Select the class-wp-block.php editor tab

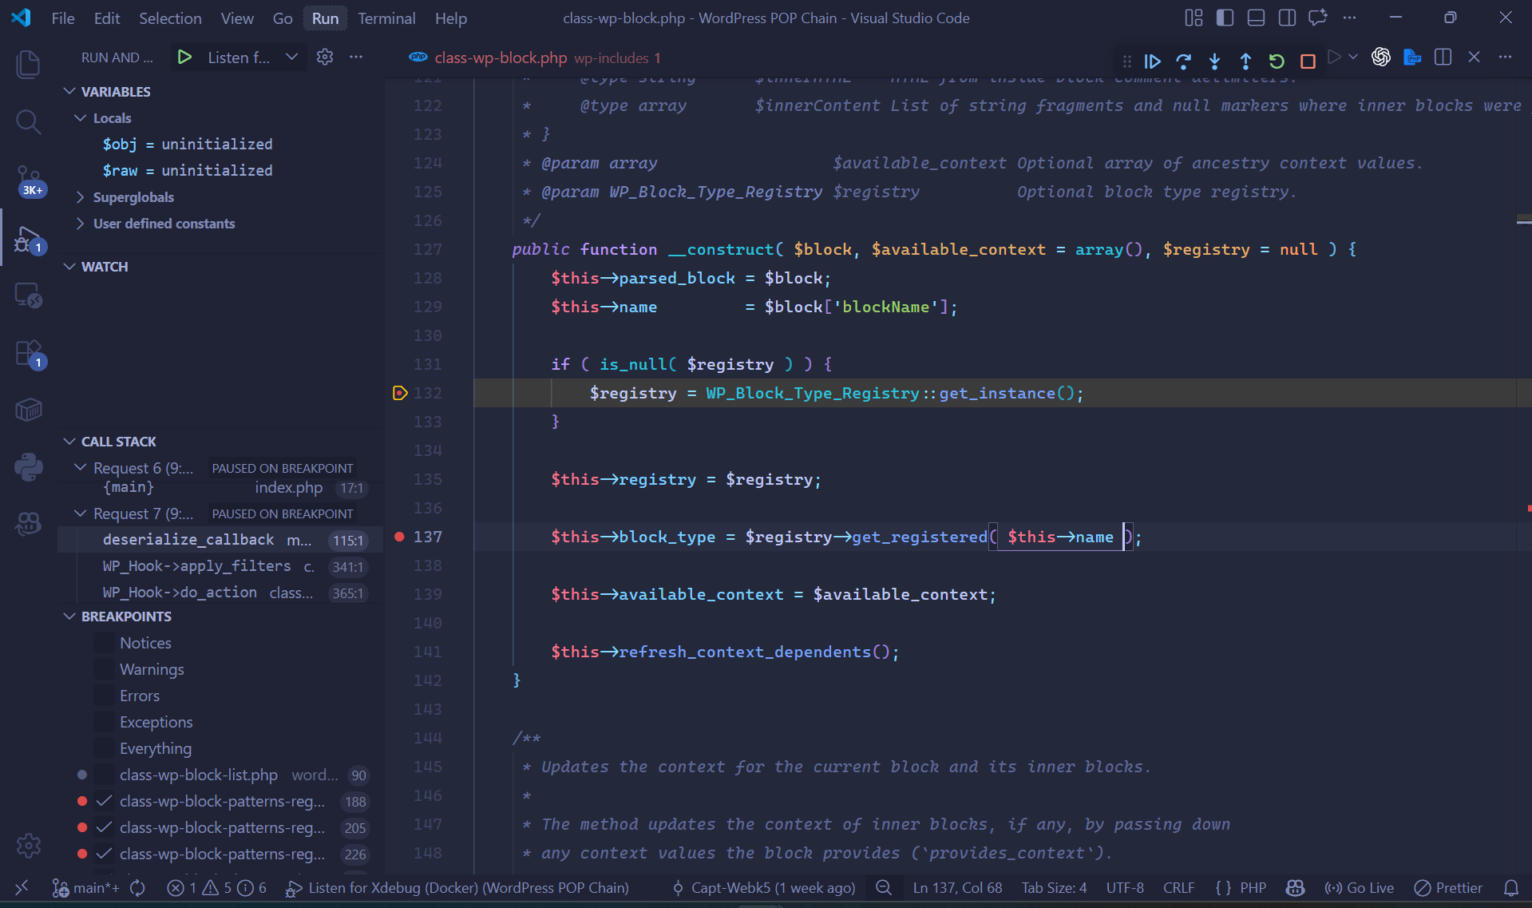coord(535,57)
